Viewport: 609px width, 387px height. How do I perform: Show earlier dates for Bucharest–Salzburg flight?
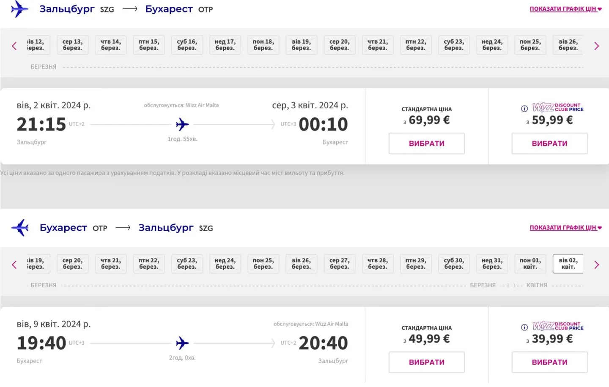(14, 264)
